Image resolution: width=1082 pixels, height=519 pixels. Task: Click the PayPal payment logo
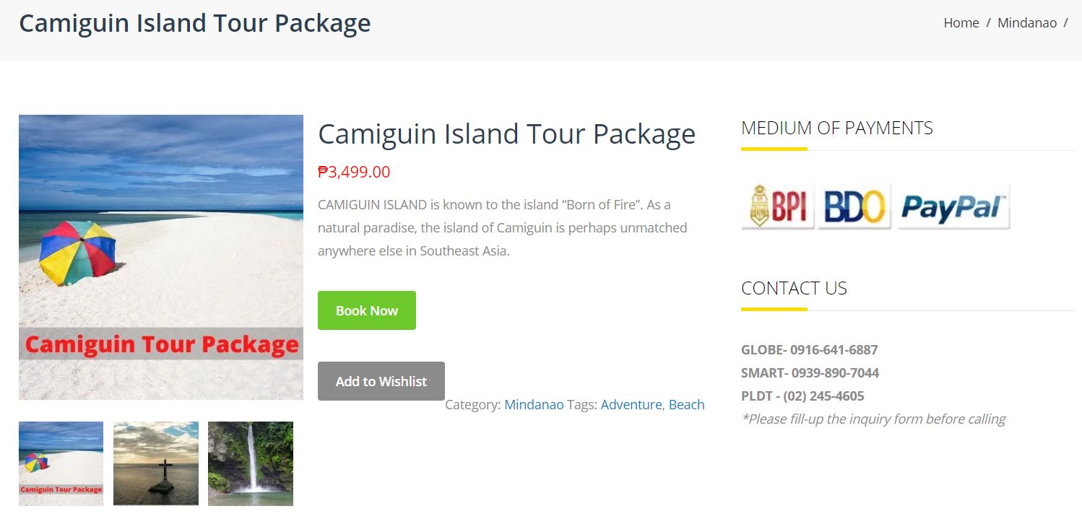tap(953, 206)
